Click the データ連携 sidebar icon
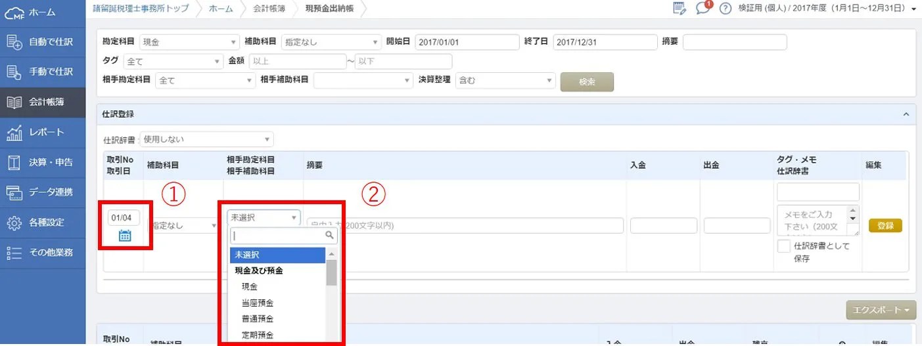This screenshot has width=922, height=346. [x=14, y=192]
